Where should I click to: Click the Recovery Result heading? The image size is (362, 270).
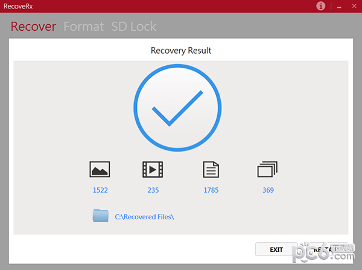click(181, 50)
